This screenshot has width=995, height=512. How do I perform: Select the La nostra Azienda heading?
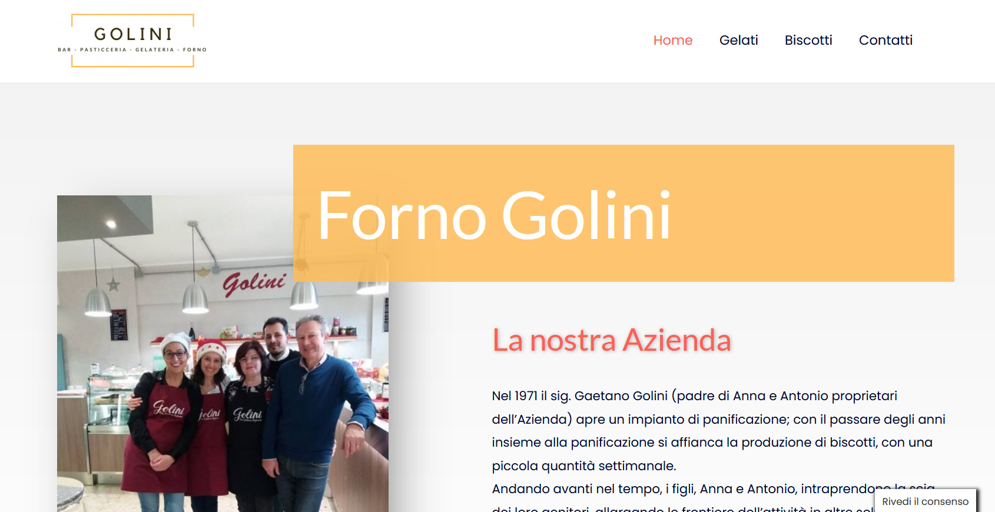coord(612,340)
